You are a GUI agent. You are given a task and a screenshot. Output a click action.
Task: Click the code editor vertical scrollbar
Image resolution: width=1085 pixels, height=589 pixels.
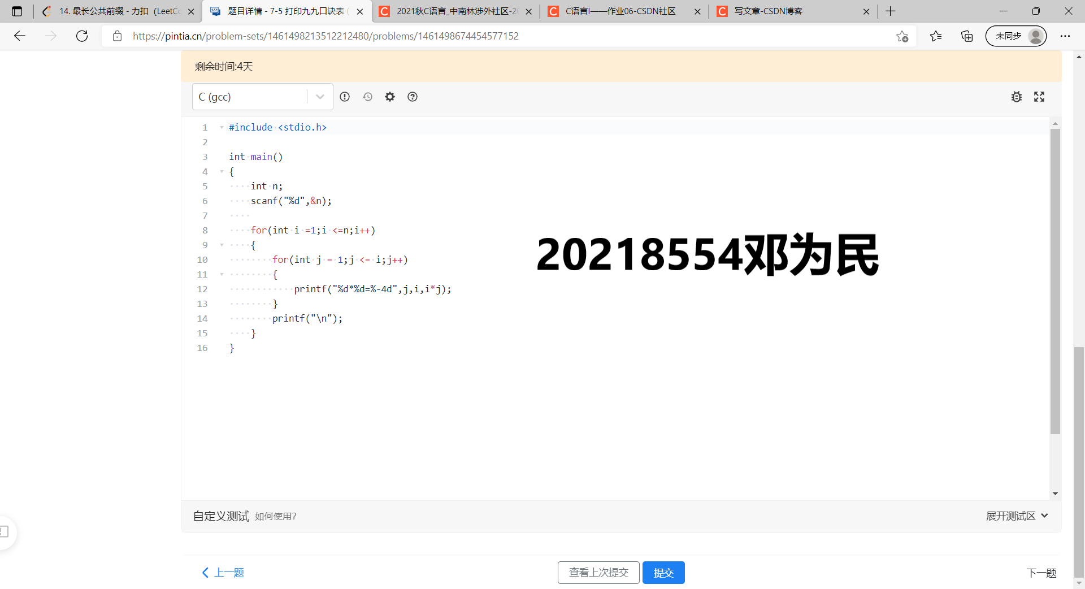[1055, 281]
